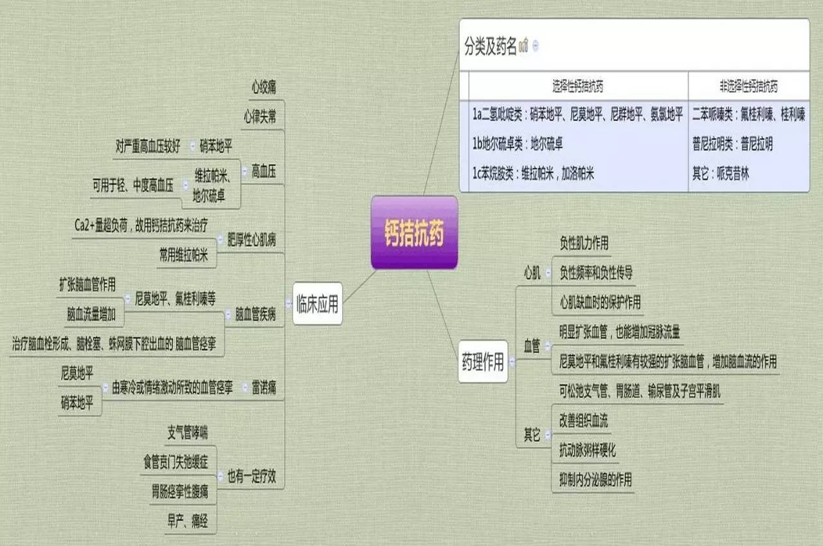823x546 pixels.
Task: Select the 也有一定疗效 node
Action: pos(251,477)
